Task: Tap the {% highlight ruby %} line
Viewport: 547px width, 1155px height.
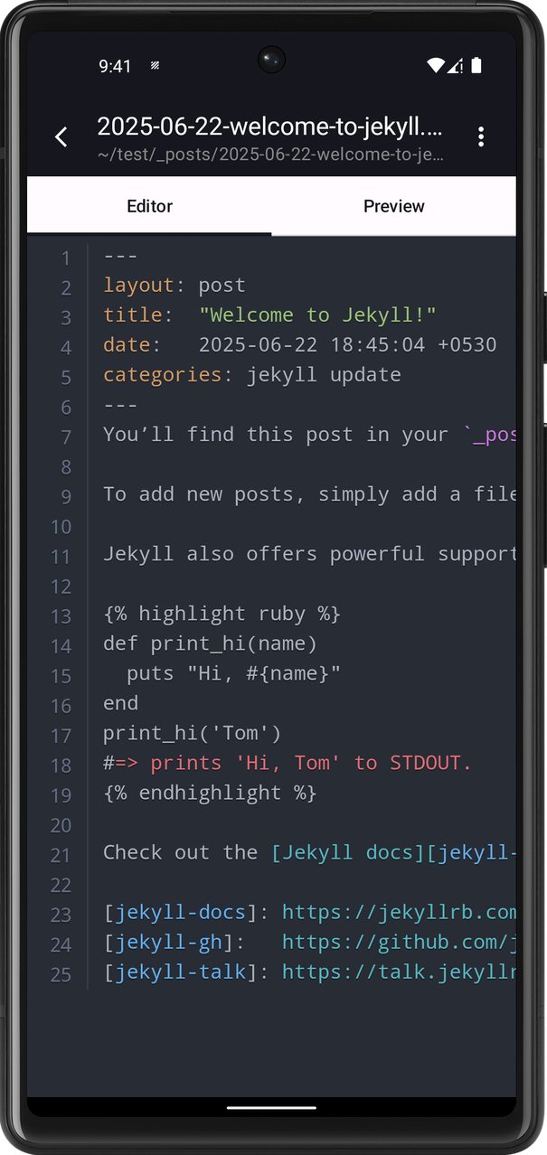Action: (x=222, y=614)
